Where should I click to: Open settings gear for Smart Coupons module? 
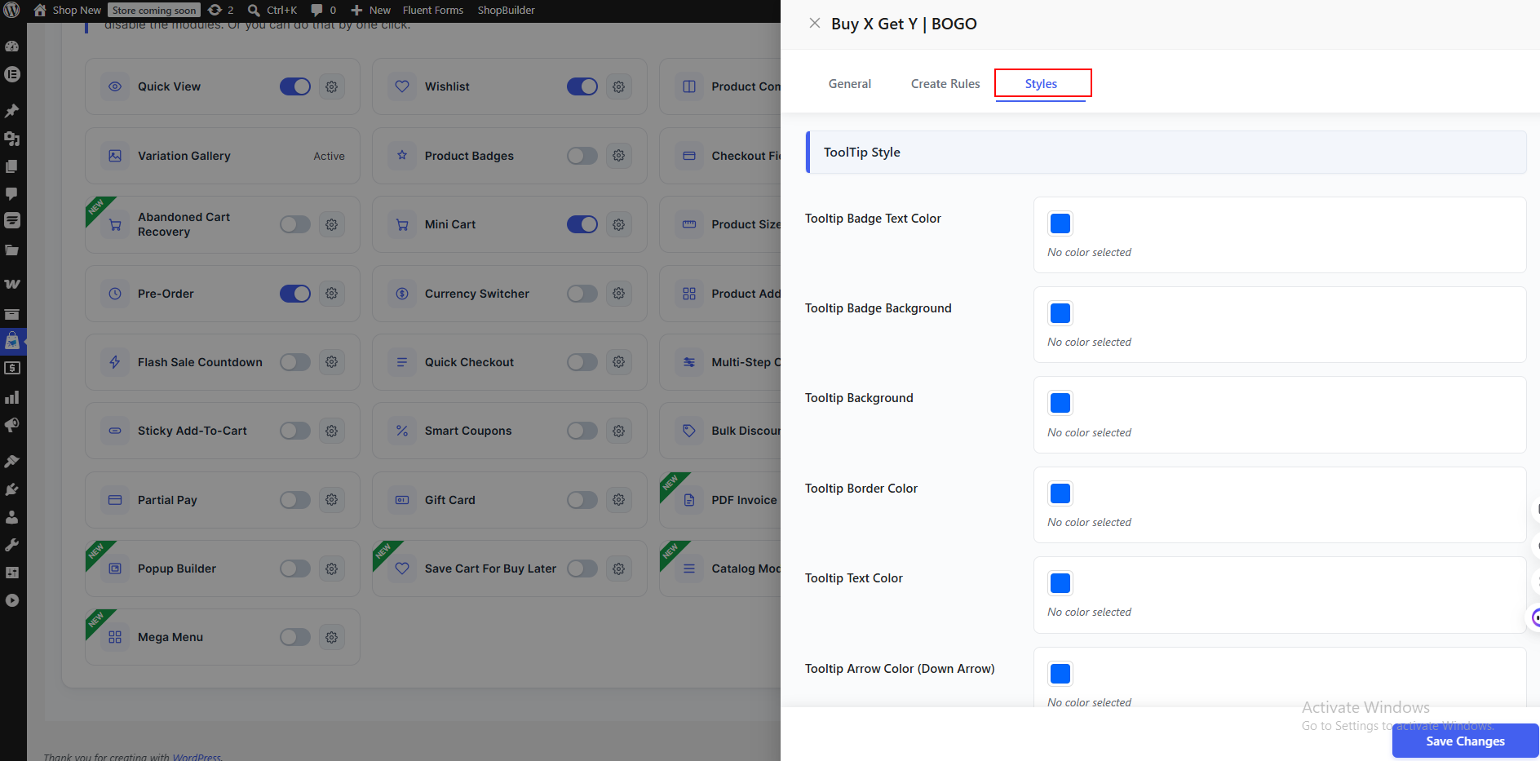618,431
